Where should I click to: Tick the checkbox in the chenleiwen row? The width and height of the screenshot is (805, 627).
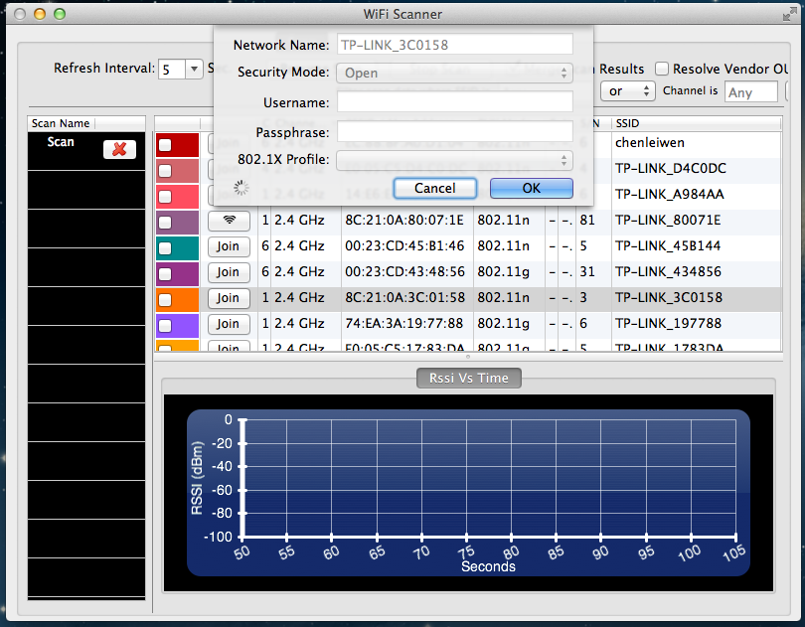165,145
